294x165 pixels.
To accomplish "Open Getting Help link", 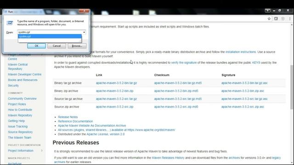I will 16,121.
